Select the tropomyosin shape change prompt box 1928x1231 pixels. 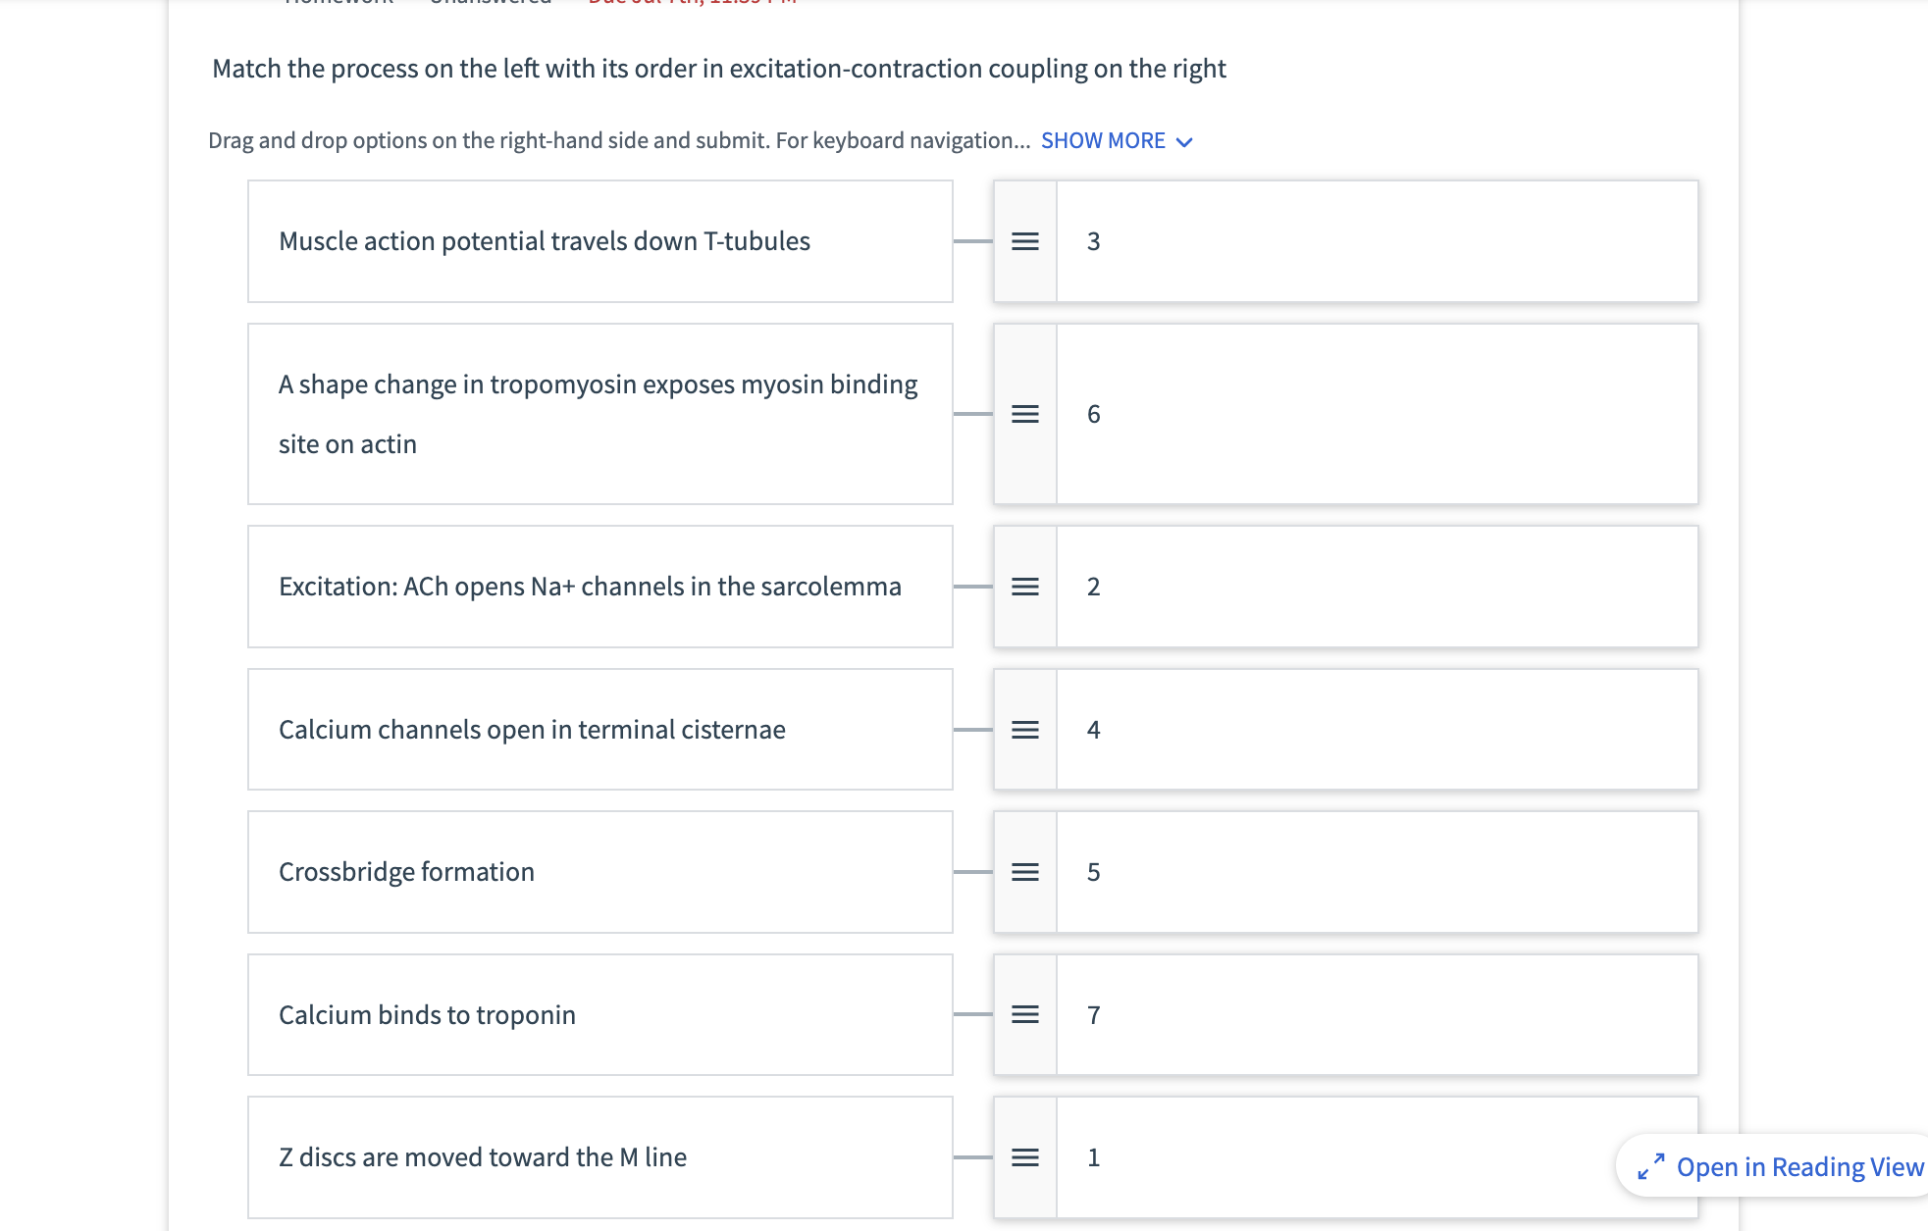tap(599, 414)
